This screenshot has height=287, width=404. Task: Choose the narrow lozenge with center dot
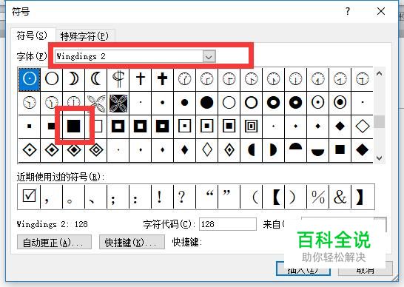coord(229,150)
